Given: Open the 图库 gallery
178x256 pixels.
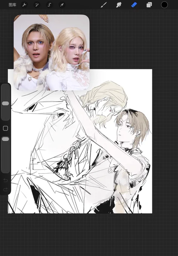Looking at the screenshot, I should click(x=12, y=5).
